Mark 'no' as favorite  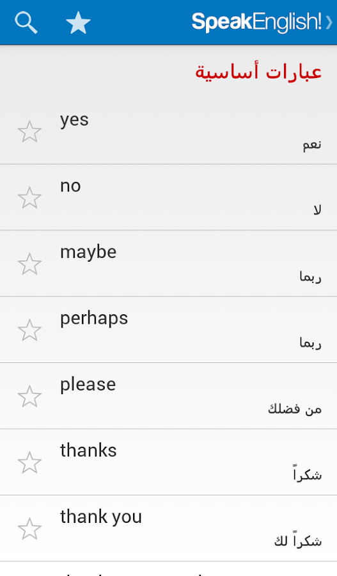tap(29, 198)
